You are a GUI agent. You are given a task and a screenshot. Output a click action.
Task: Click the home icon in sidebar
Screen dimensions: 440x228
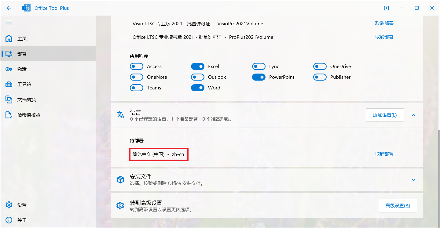[9, 39]
